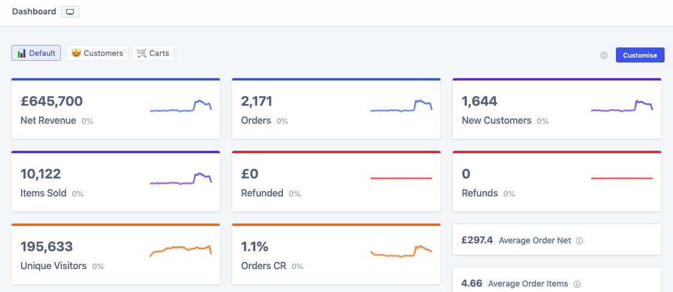Image resolution: width=673 pixels, height=292 pixels.
Task: Open the Carts tab
Action: point(153,53)
